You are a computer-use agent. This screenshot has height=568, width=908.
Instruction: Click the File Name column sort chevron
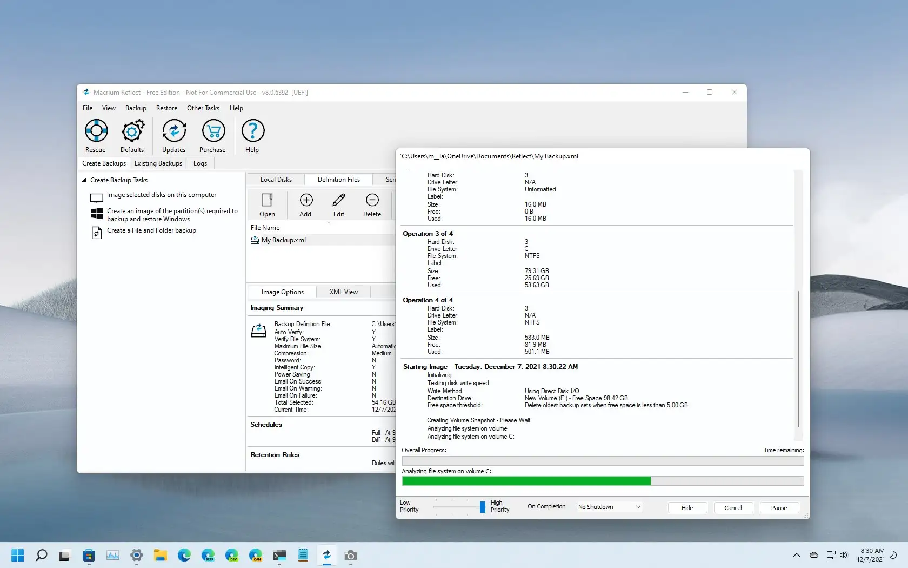pos(329,223)
